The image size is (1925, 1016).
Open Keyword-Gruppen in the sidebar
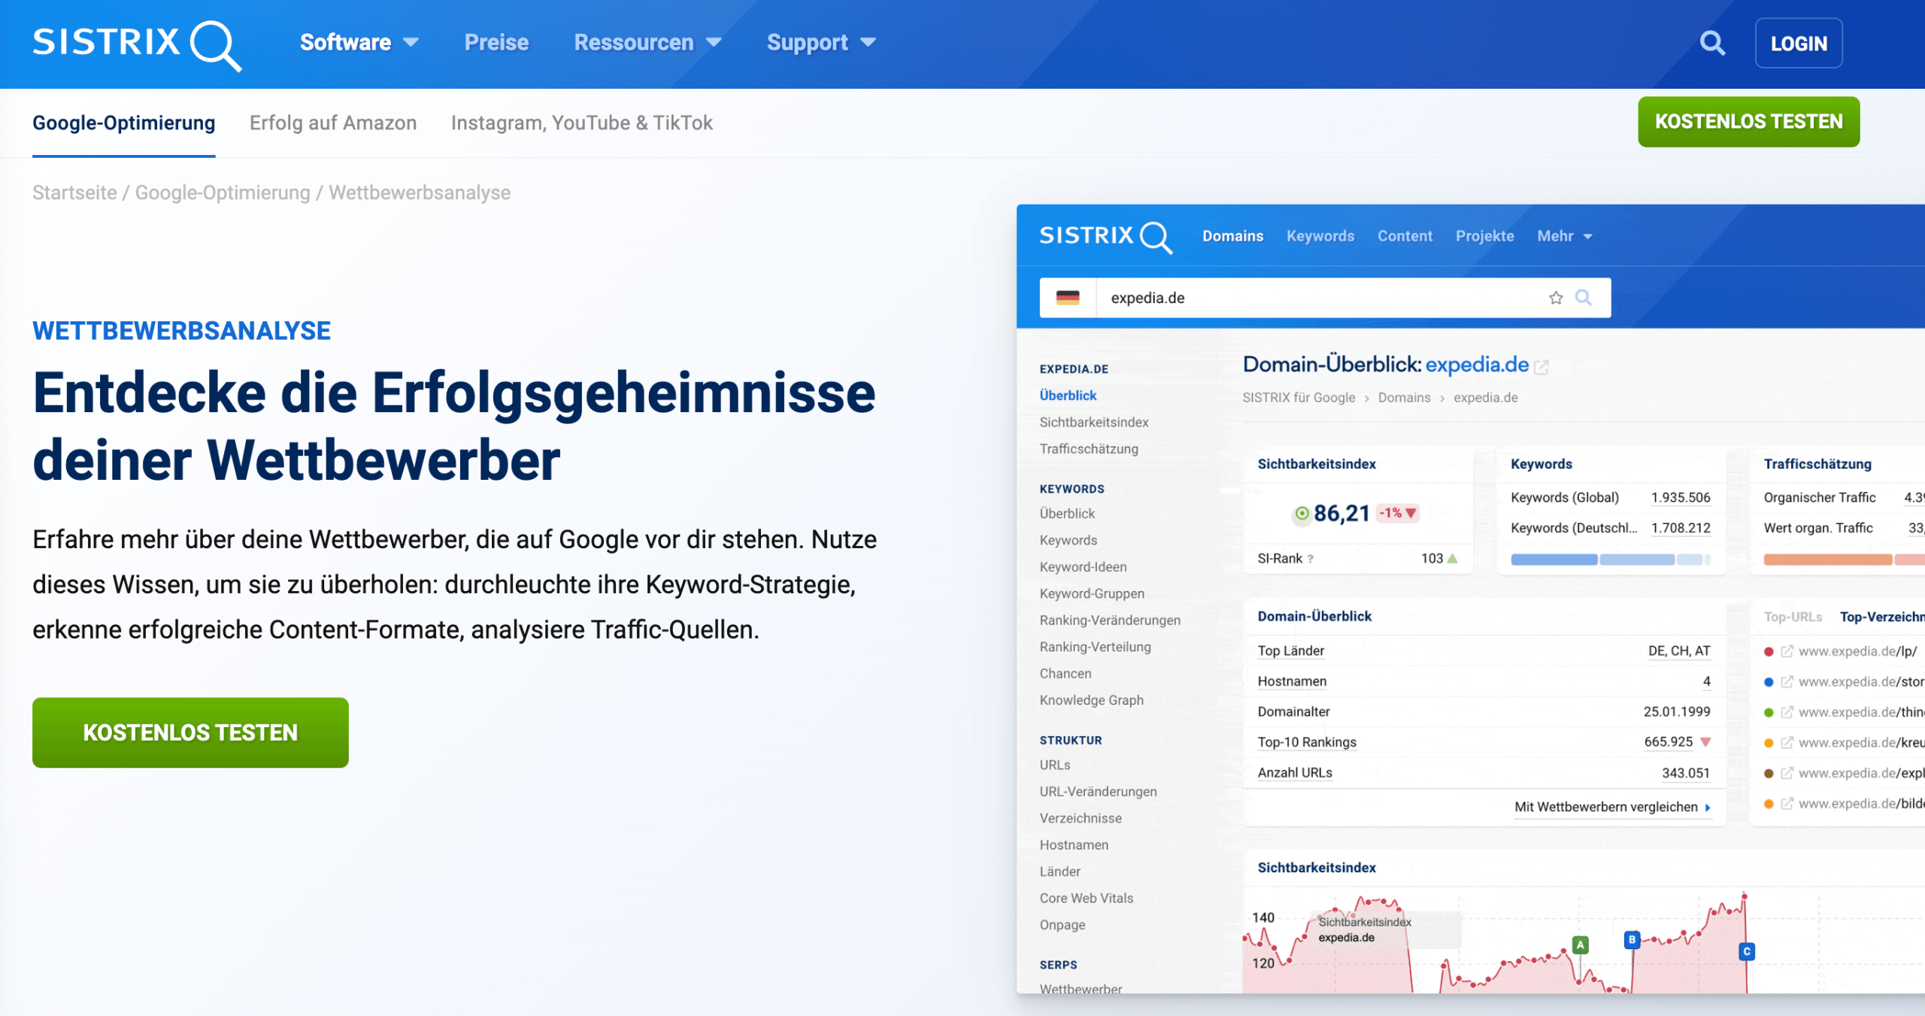click(x=1092, y=594)
